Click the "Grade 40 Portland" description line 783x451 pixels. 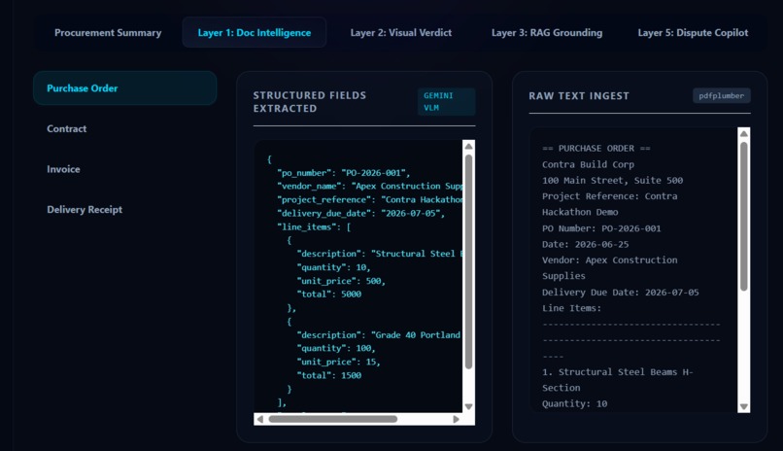[379, 335]
